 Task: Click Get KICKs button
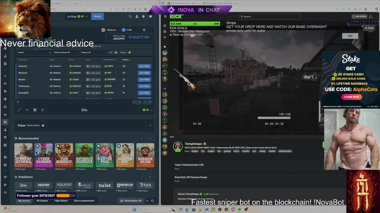pyautogui.click(x=359, y=17)
